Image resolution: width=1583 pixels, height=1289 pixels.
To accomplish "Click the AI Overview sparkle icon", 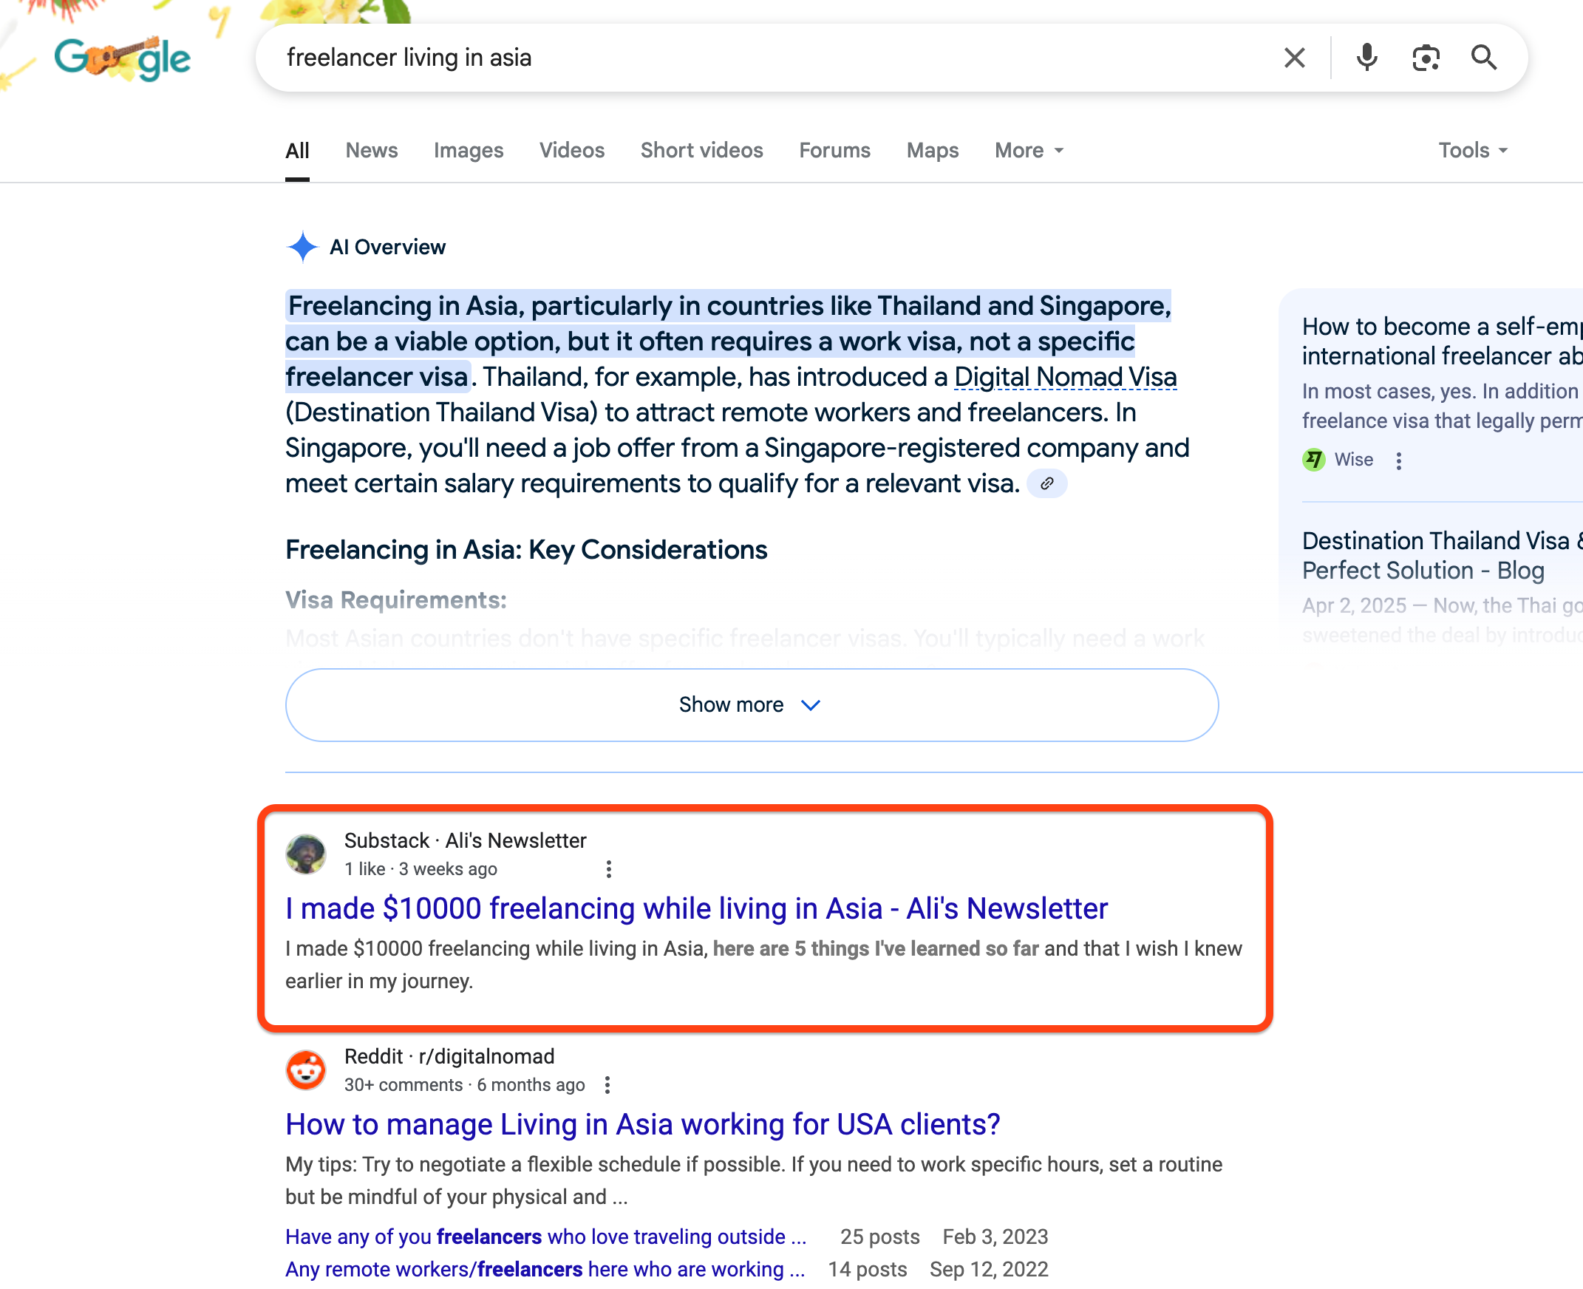I will pyautogui.click(x=302, y=247).
